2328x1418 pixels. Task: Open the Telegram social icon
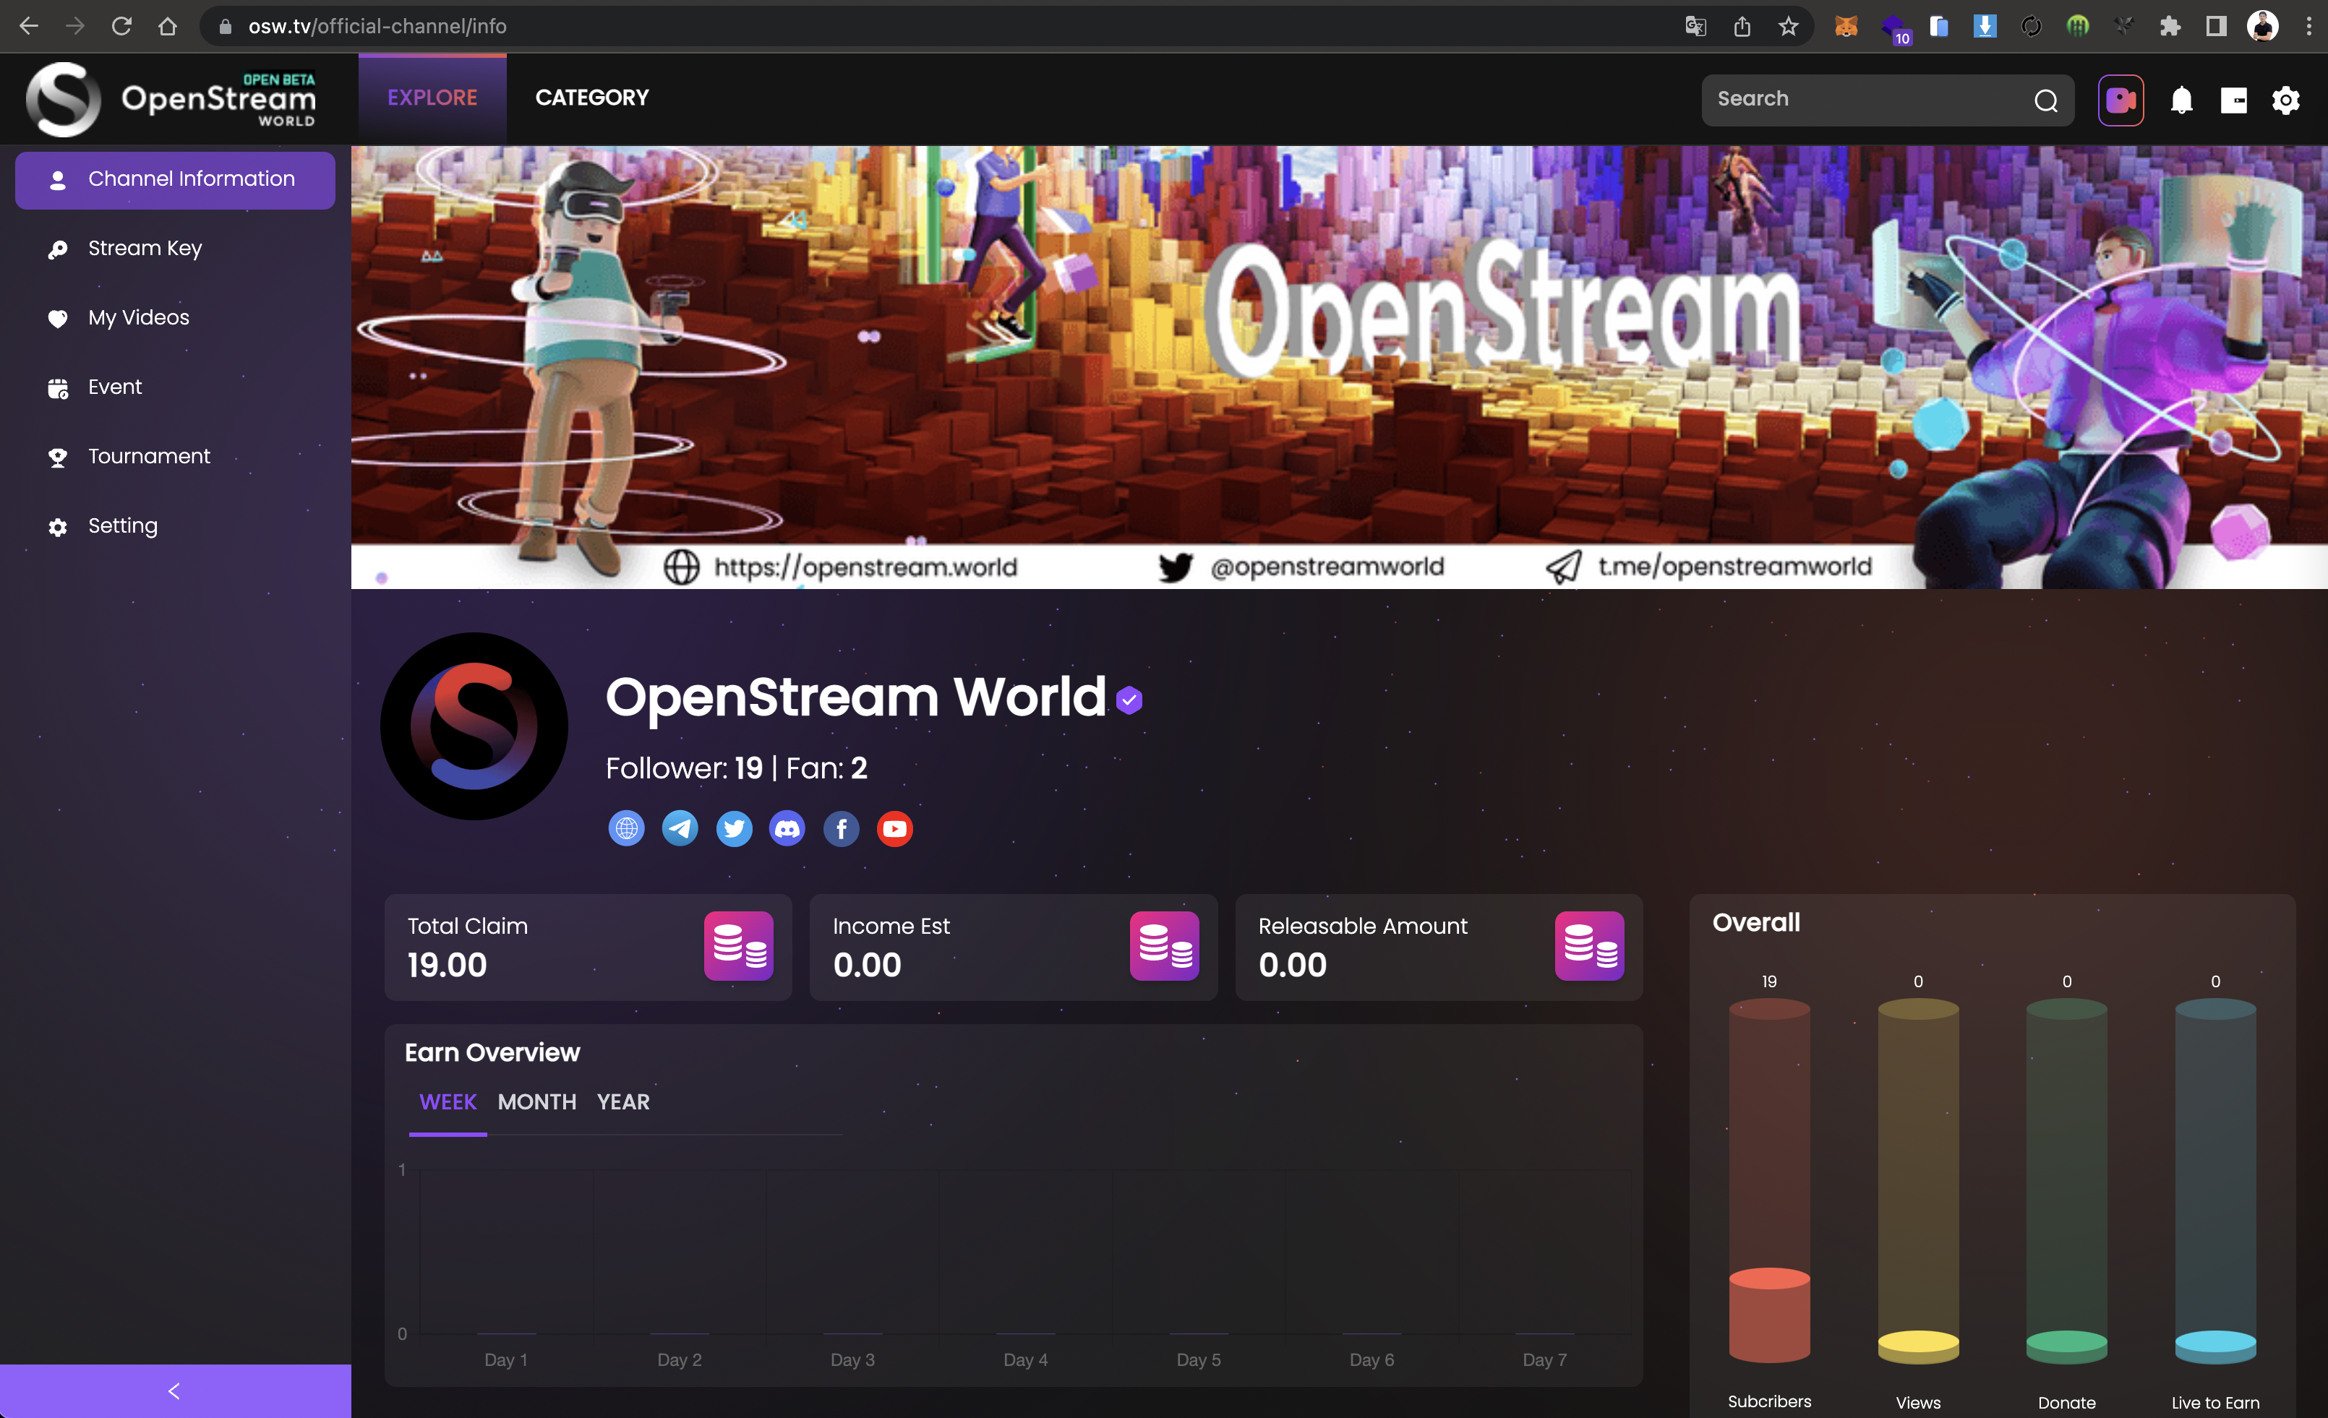680,828
